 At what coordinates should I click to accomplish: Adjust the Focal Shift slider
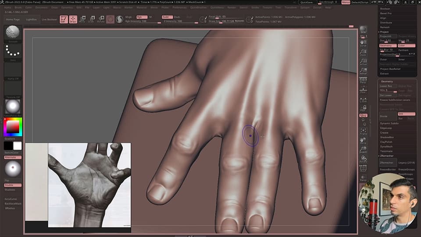click(x=227, y=17)
